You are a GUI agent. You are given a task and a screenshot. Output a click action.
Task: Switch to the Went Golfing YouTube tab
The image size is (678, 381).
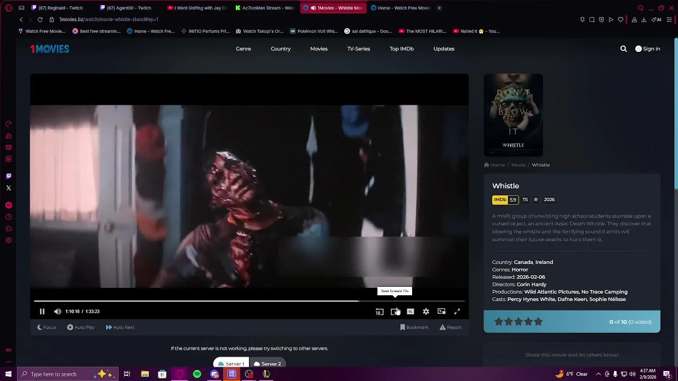click(197, 8)
